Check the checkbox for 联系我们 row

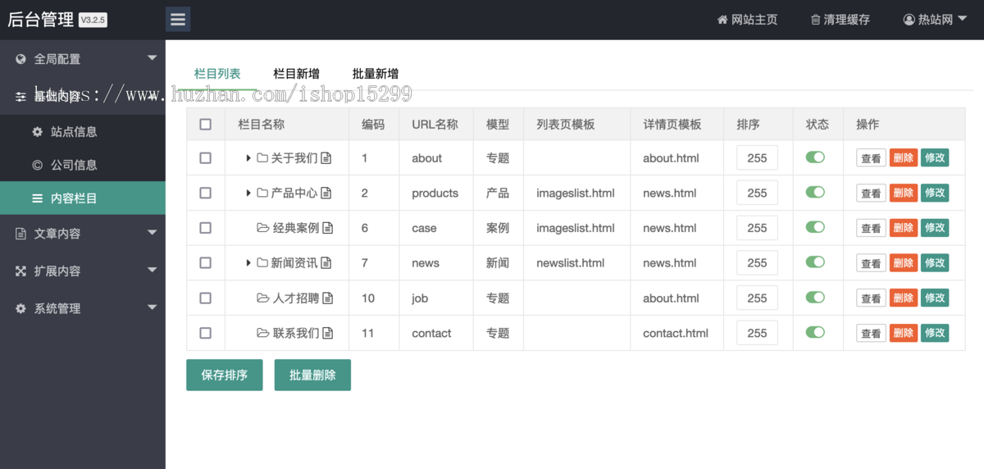click(x=206, y=333)
